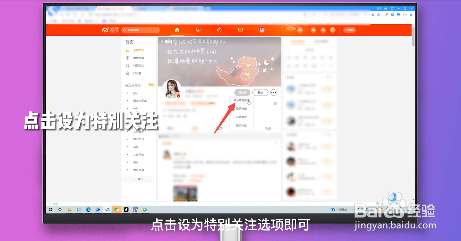Viewport: 461px width, 241px height.
Task: Open the 音乐 group
Action: pyautogui.click(x=136, y=147)
